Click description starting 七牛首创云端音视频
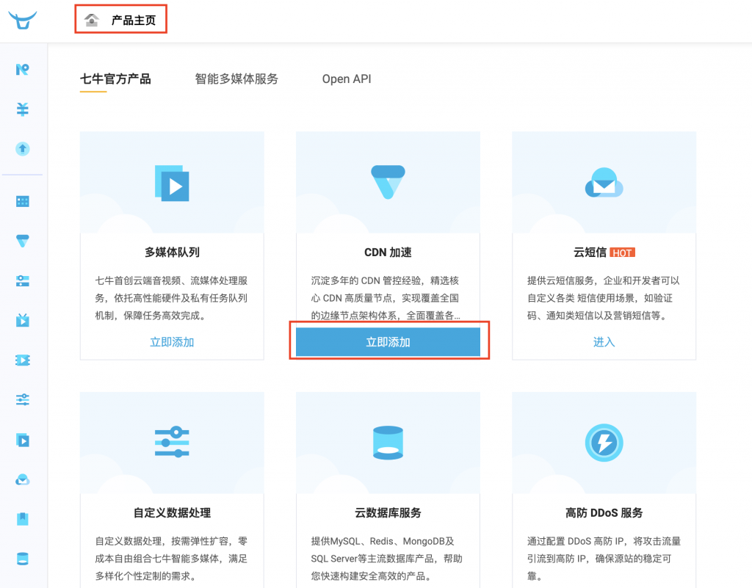The width and height of the screenshot is (752, 588). [171, 298]
